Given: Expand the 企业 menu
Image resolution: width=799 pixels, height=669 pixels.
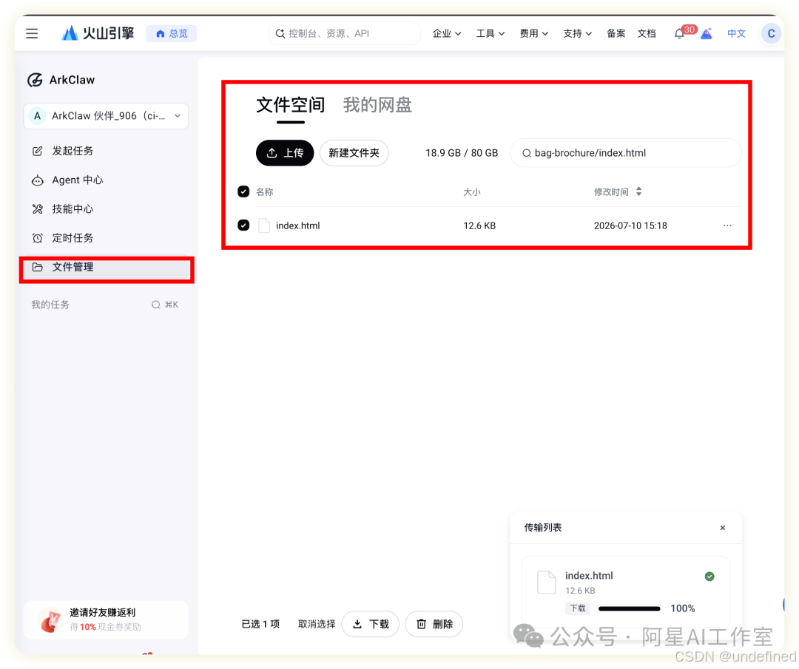Looking at the screenshot, I should (446, 33).
